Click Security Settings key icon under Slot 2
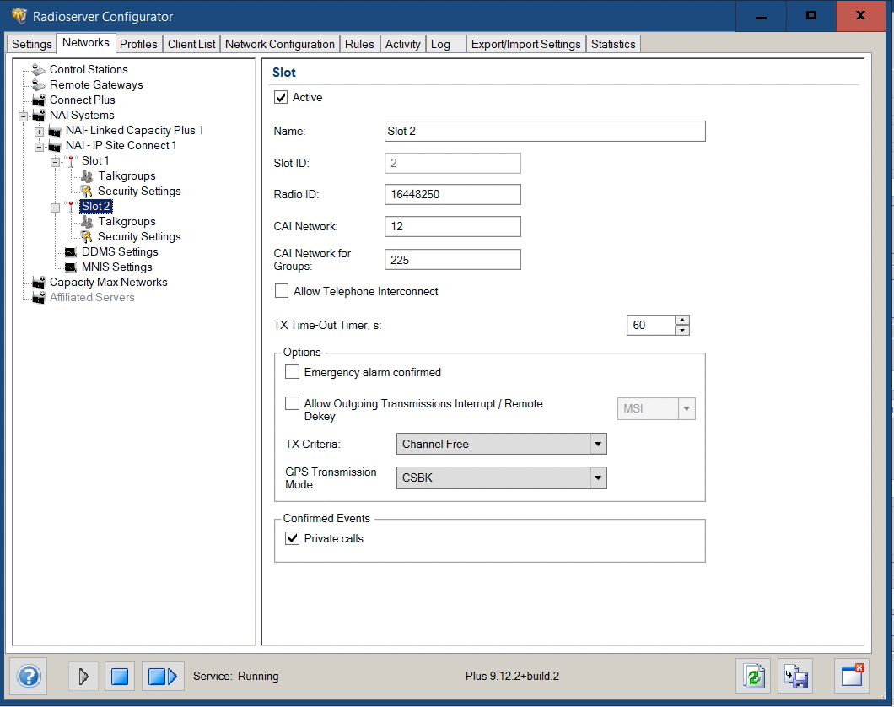This screenshot has height=707, width=894. (x=87, y=236)
